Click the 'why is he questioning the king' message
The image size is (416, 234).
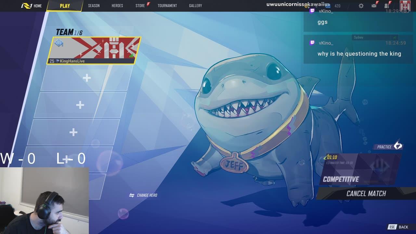click(x=359, y=54)
